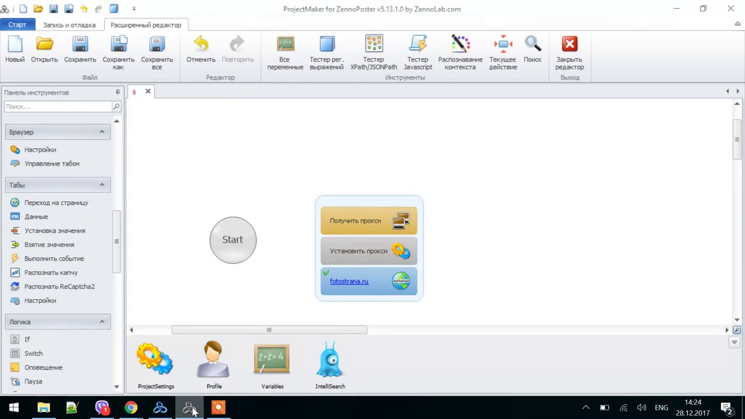This screenshot has height=419, width=745.
Task: Switch to the Старт tab
Action: coord(17,25)
